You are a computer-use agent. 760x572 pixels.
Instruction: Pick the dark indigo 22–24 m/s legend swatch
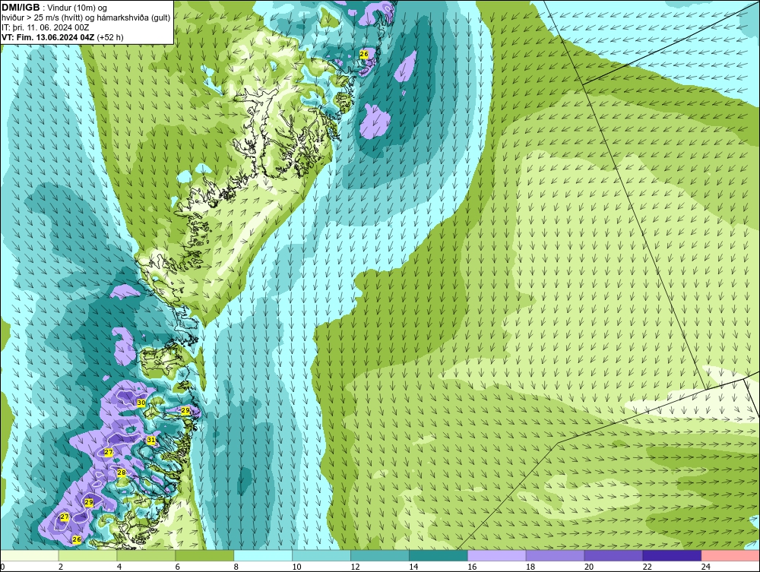[x=672, y=555]
